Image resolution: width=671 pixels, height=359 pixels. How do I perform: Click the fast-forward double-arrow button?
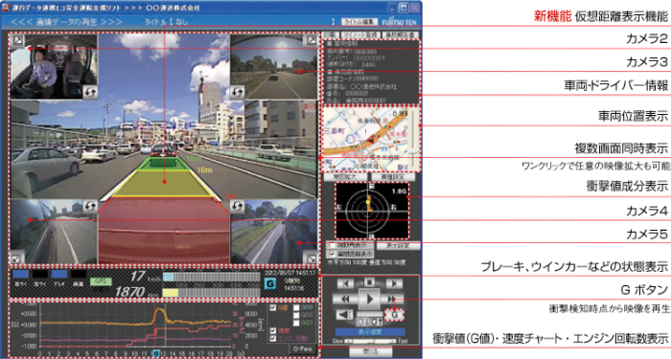pyautogui.click(x=393, y=299)
